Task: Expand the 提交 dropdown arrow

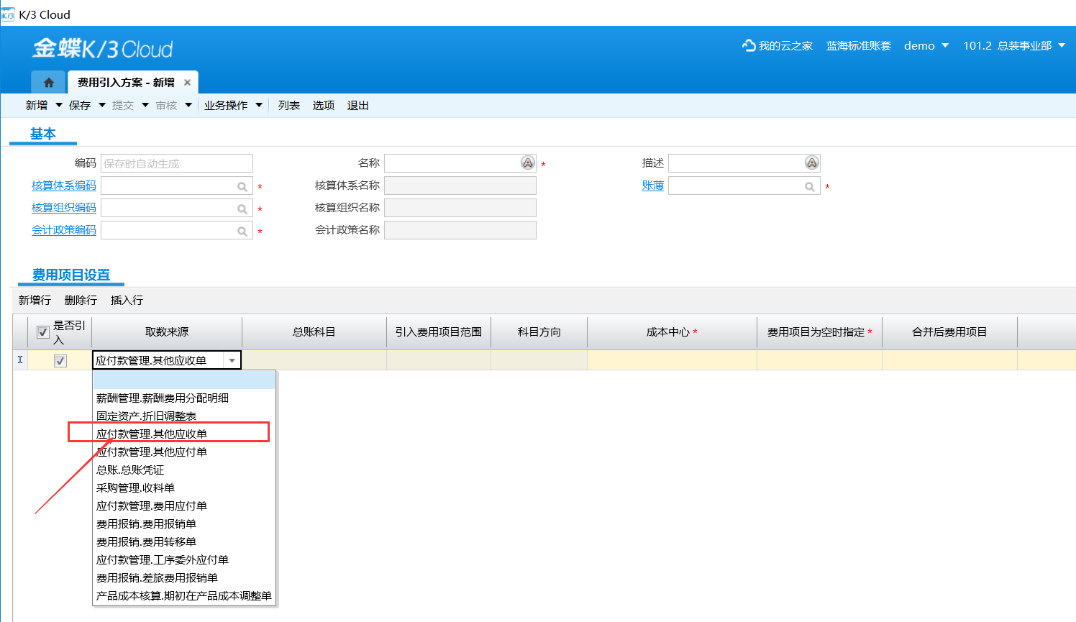Action: coord(145,105)
